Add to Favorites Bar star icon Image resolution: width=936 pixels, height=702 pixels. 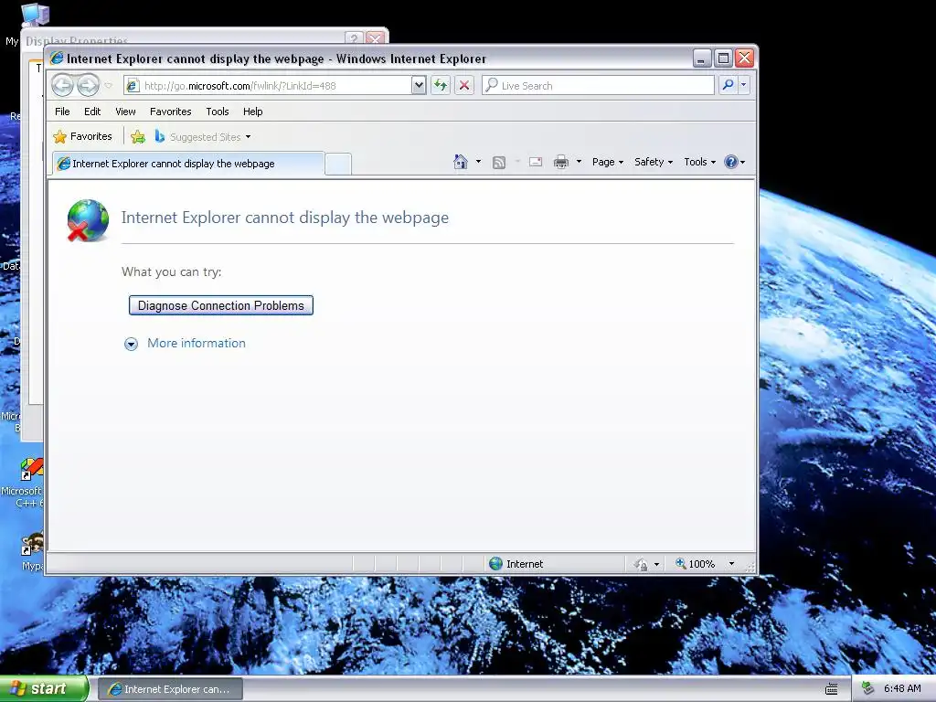click(138, 137)
